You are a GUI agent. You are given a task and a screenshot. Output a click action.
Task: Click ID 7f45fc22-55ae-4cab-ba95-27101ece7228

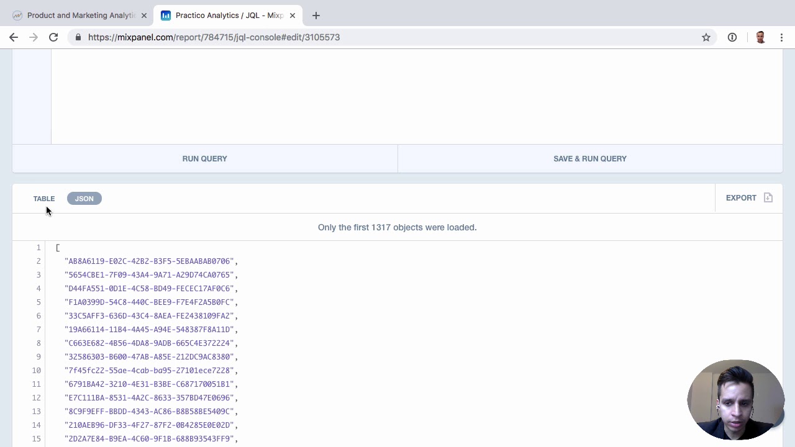(x=149, y=371)
